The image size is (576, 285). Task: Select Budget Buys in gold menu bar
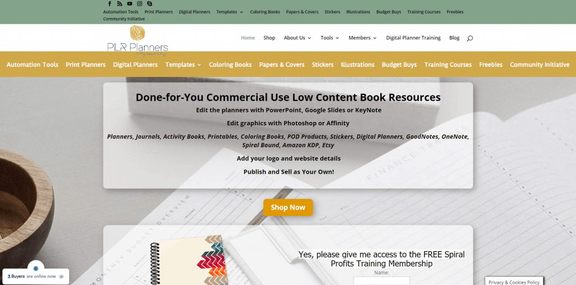pyautogui.click(x=399, y=65)
